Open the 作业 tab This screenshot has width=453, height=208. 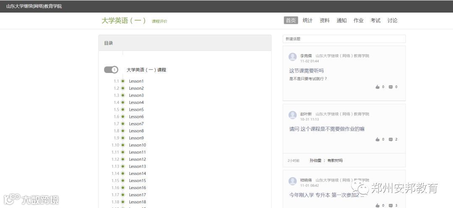[359, 21]
